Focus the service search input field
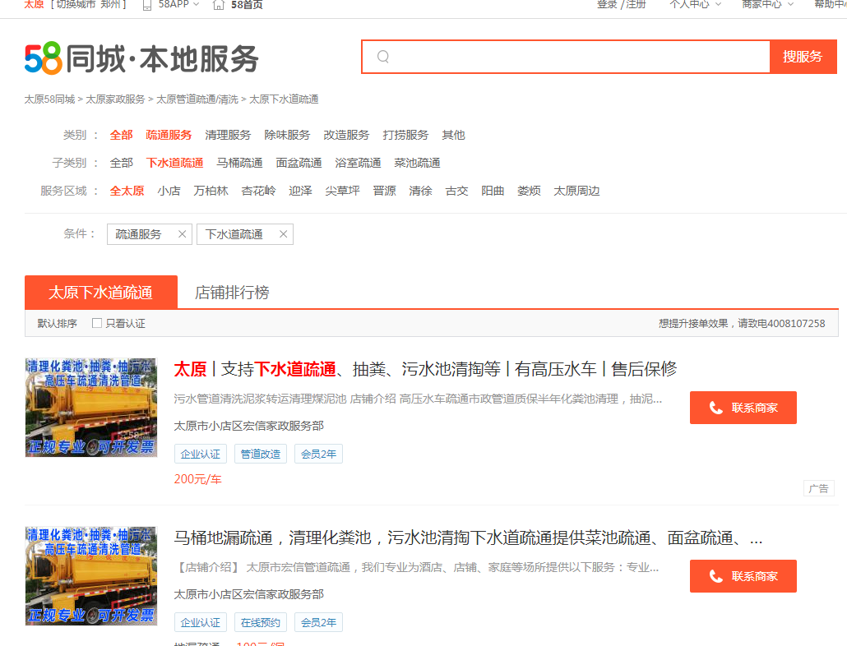This screenshot has width=847, height=646. click(x=566, y=57)
